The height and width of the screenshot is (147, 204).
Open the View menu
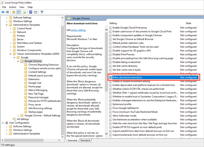pyautogui.click(x=22, y=7)
